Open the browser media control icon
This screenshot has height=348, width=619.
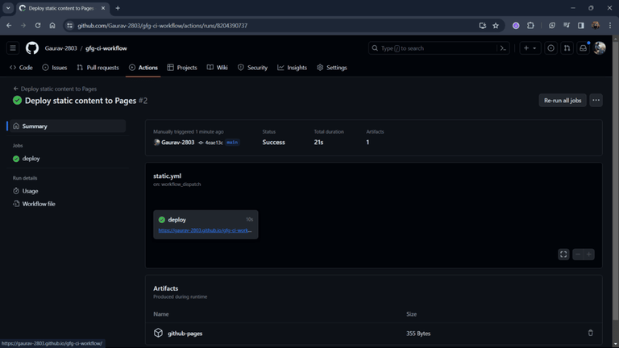(x=567, y=26)
